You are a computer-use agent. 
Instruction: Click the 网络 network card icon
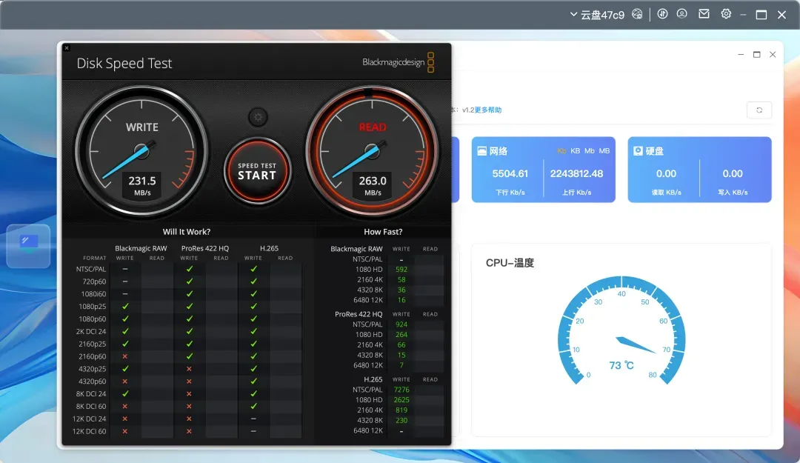[481, 151]
